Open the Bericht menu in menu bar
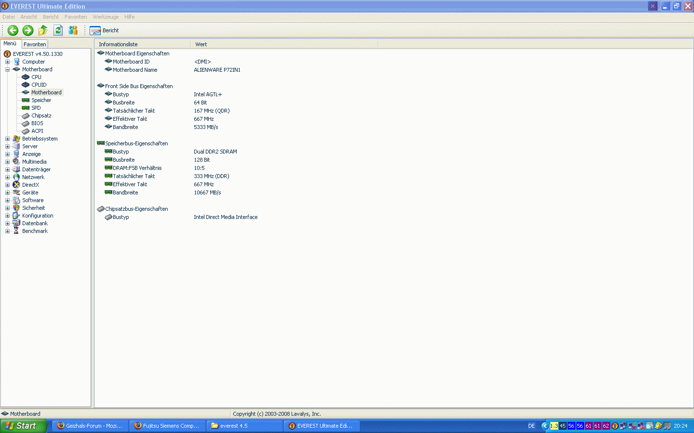 point(51,17)
